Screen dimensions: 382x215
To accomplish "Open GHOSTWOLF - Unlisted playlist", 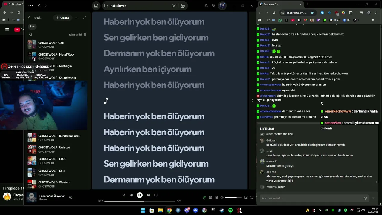I will (57, 149).
